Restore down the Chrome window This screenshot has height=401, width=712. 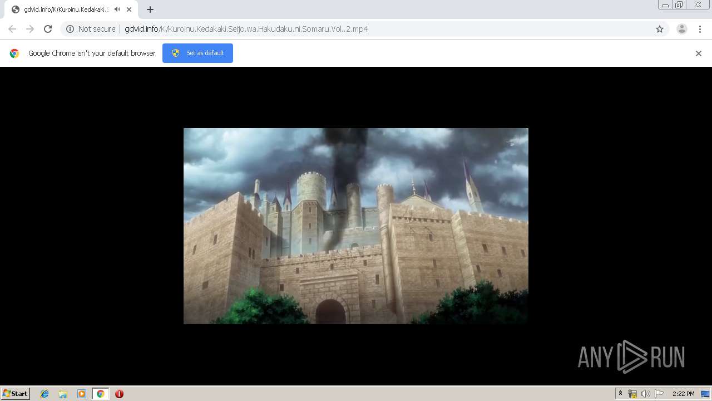679,5
